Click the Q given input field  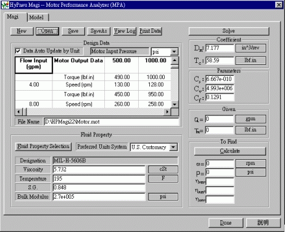point(220,119)
